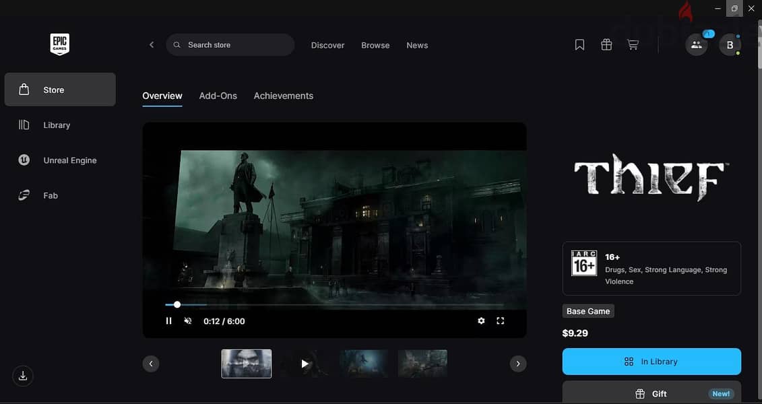
Task: Enter fullscreen video mode
Action: (x=500, y=321)
